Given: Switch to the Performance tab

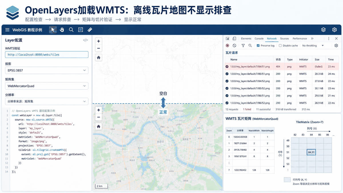Looking at the screenshot, I should pos(300,39).
